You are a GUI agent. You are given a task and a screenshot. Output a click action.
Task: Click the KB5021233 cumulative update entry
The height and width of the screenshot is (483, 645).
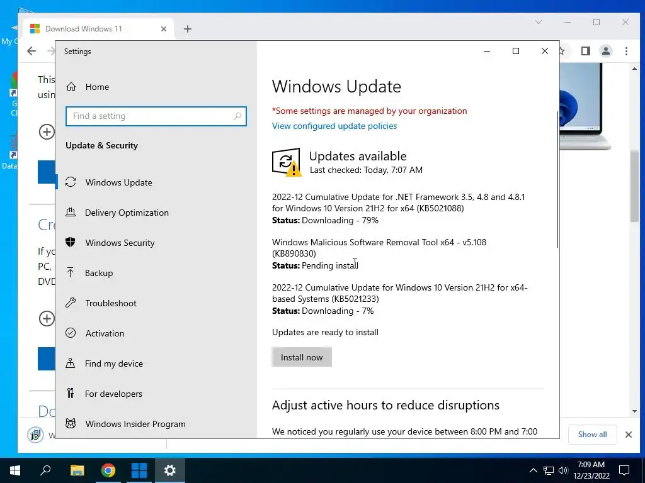pyautogui.click(x=399, y=299)
